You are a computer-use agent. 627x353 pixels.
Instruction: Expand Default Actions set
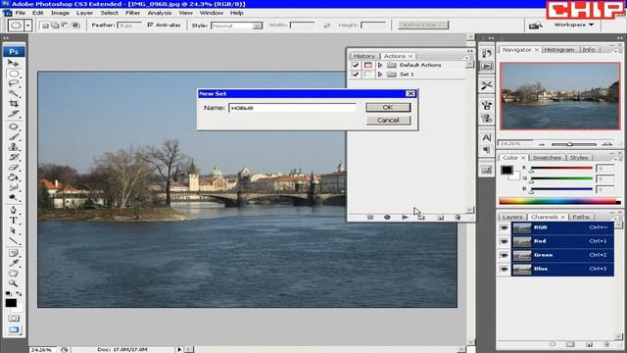(x=380, y=65)
